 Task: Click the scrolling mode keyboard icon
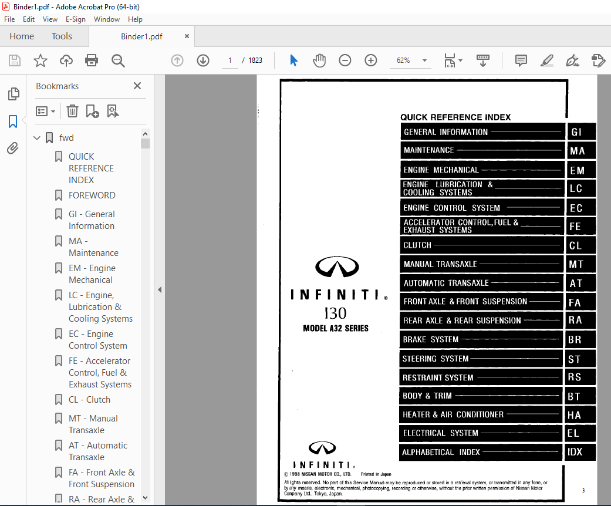[x=483, y=60]
